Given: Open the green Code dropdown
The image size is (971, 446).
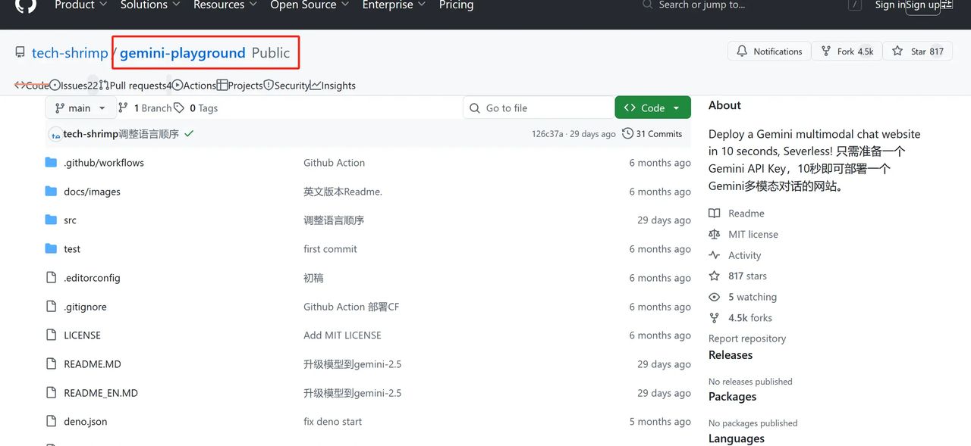Looking at the screenshot, I should tap(652, 107).
